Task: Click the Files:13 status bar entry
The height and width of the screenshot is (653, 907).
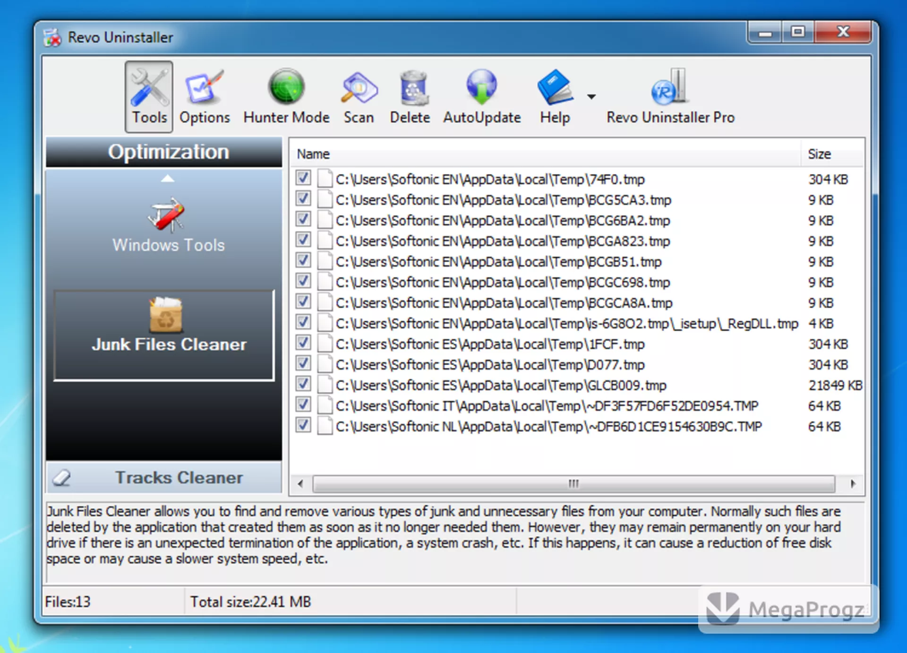Action: coord(68,601)
